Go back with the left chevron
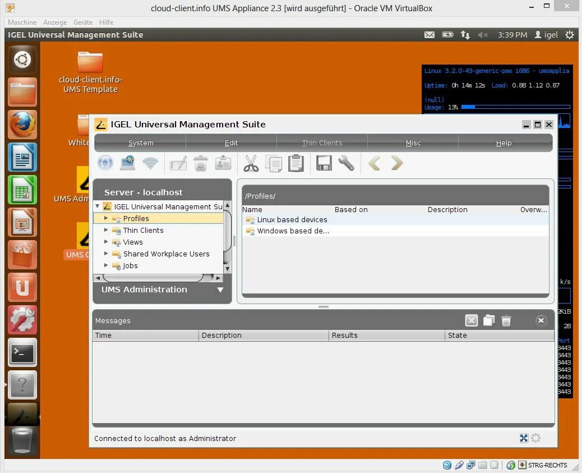The height and width of the screenshot is (473, 582). pos(374,163)
